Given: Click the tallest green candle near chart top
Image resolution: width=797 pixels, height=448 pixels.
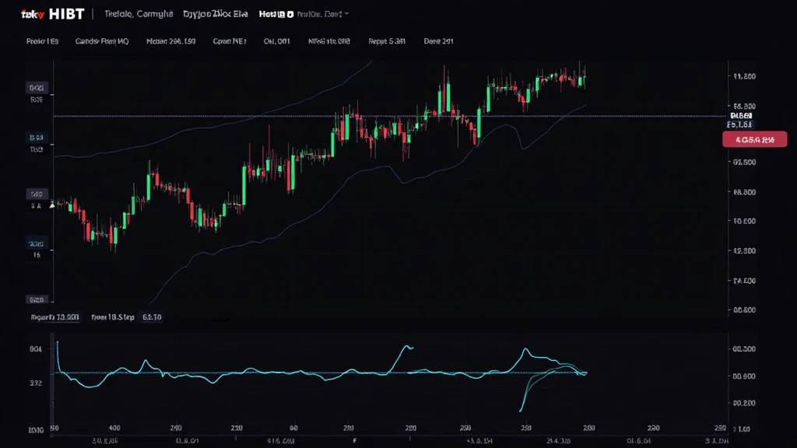Looking at the screenshot, I should click(x=448, y=93).
